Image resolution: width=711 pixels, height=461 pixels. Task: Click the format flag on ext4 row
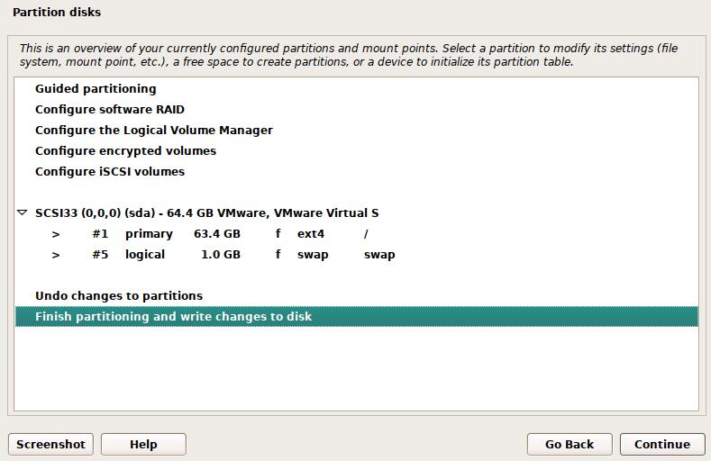click(x=278, y=234)
